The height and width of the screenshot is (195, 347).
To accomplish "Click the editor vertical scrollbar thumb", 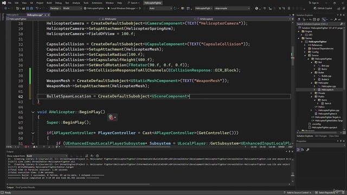I will [293, 56].
